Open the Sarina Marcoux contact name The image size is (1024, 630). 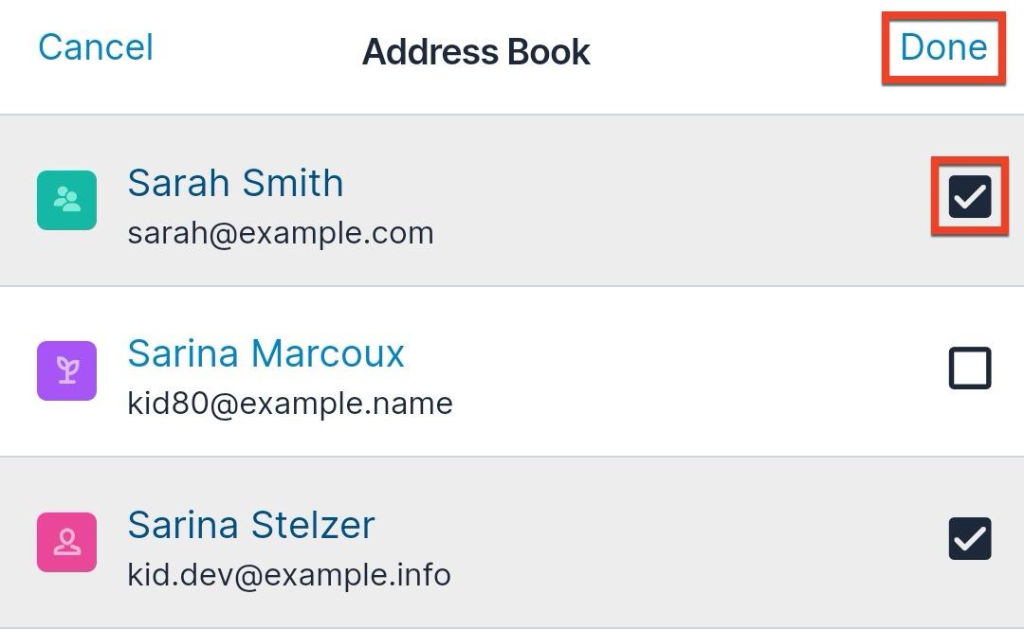[x=266, y=353]
